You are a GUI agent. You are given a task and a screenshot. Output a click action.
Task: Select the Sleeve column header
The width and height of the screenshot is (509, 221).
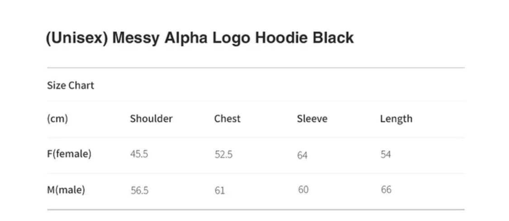pos(312,119)
